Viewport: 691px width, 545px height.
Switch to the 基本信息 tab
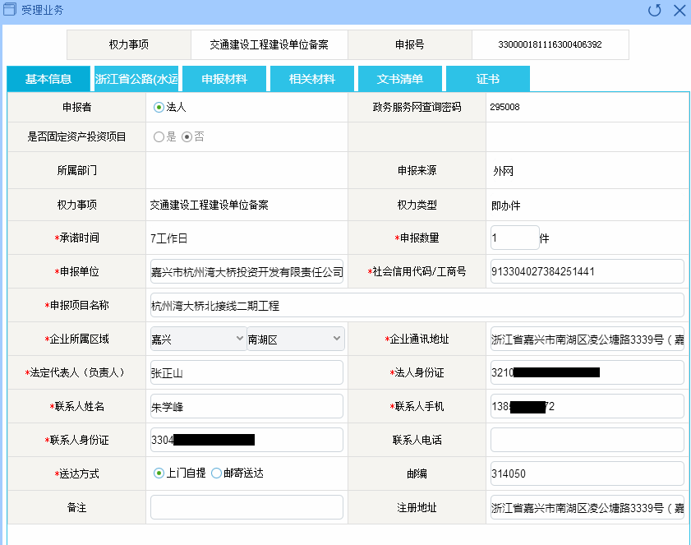pyautogui.click(x=48, y=79)
